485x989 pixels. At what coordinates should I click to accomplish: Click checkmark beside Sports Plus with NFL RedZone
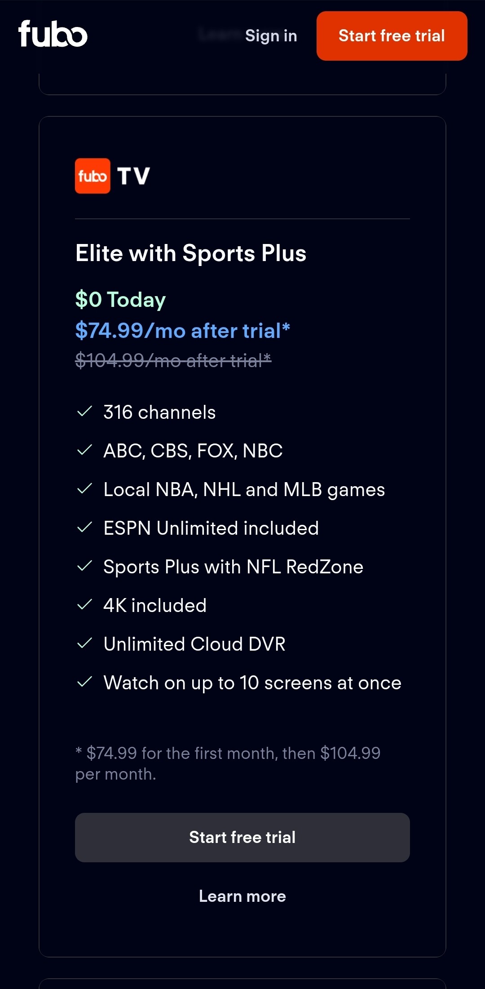84,566
